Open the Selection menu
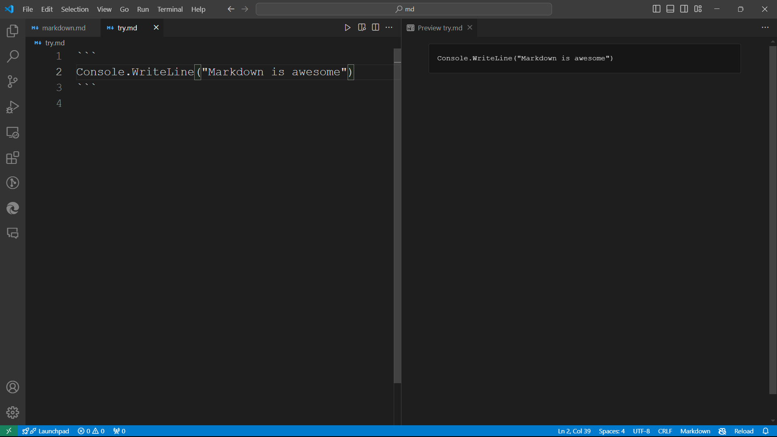The width and height of the screenshot is (777, 437). click(74, 9)
